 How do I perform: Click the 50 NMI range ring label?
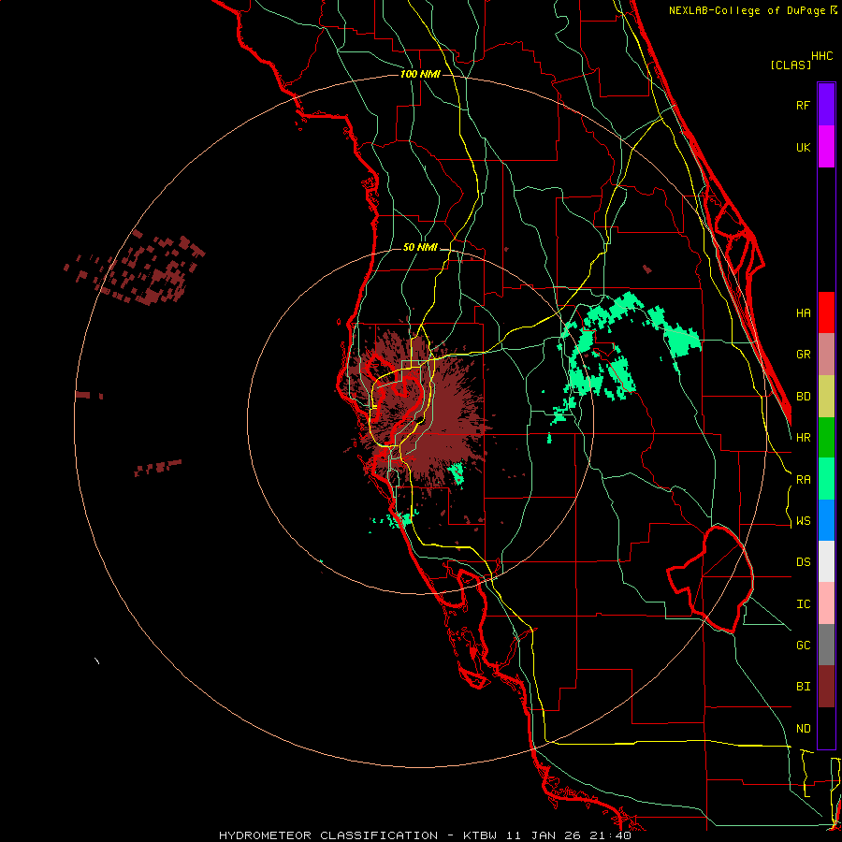[420, 247]
